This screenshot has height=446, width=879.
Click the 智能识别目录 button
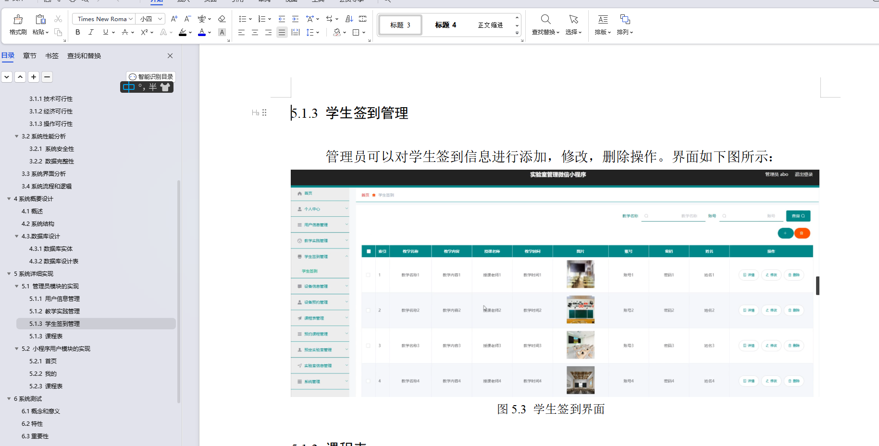[x=150, y=76]
